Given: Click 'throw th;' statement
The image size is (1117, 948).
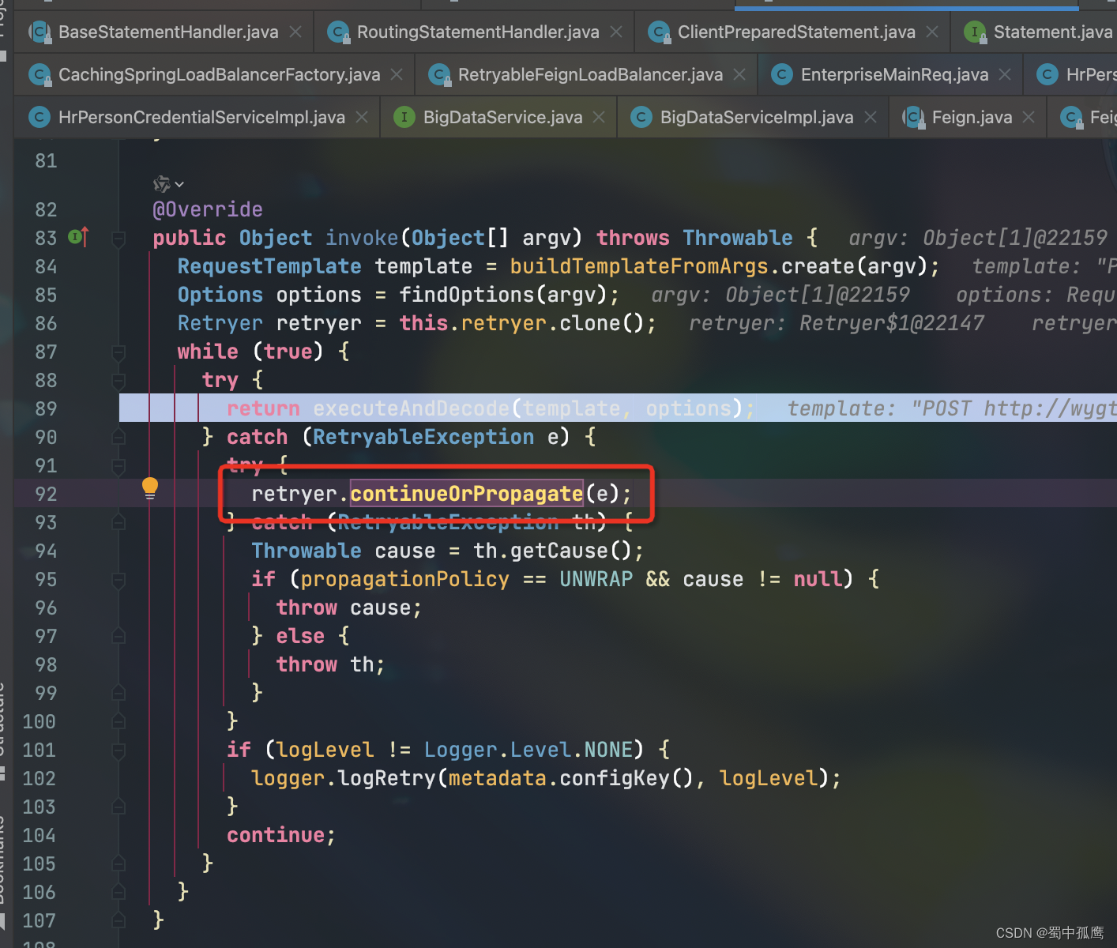Looking at the screenshot, I should [330, 664].
